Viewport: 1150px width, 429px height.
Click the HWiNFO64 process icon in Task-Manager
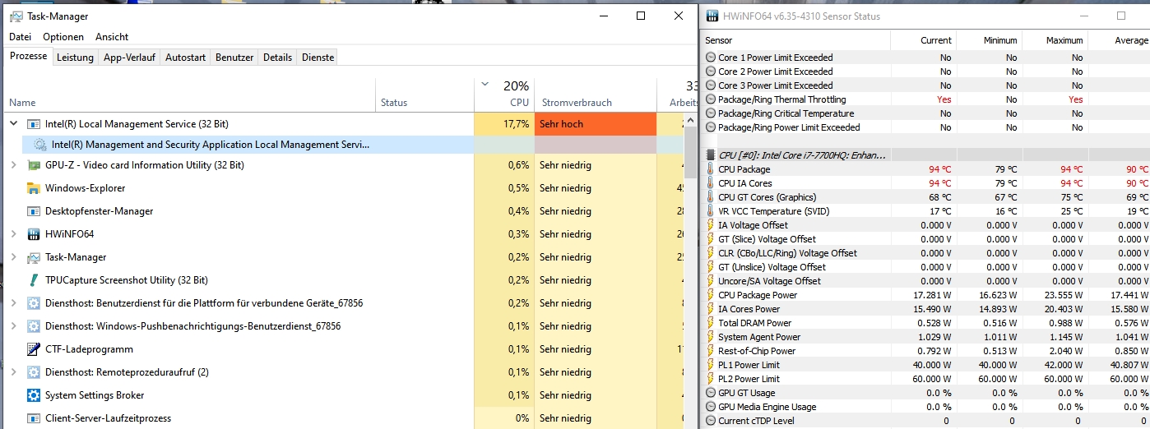(34, 234)
